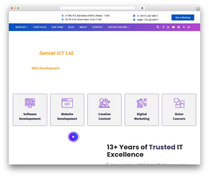Click the 13+ Years of Trusted IT Excellence heading
209x177 pixels.
click(145, 151)
